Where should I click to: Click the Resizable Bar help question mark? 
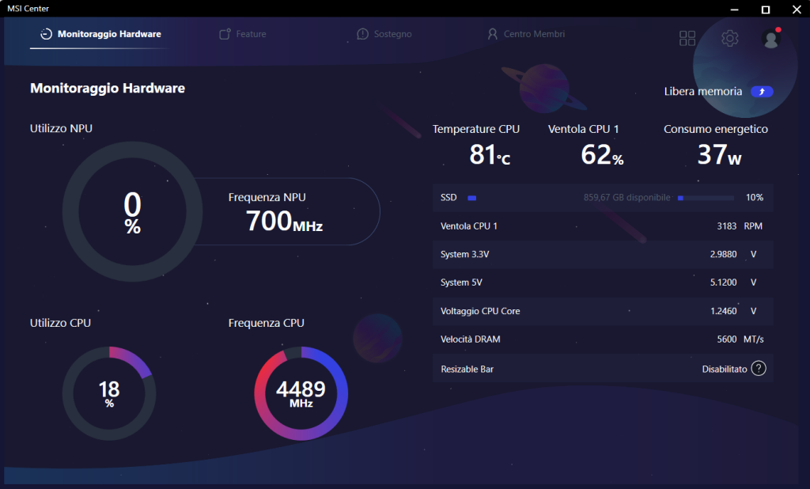pos(758,369)
